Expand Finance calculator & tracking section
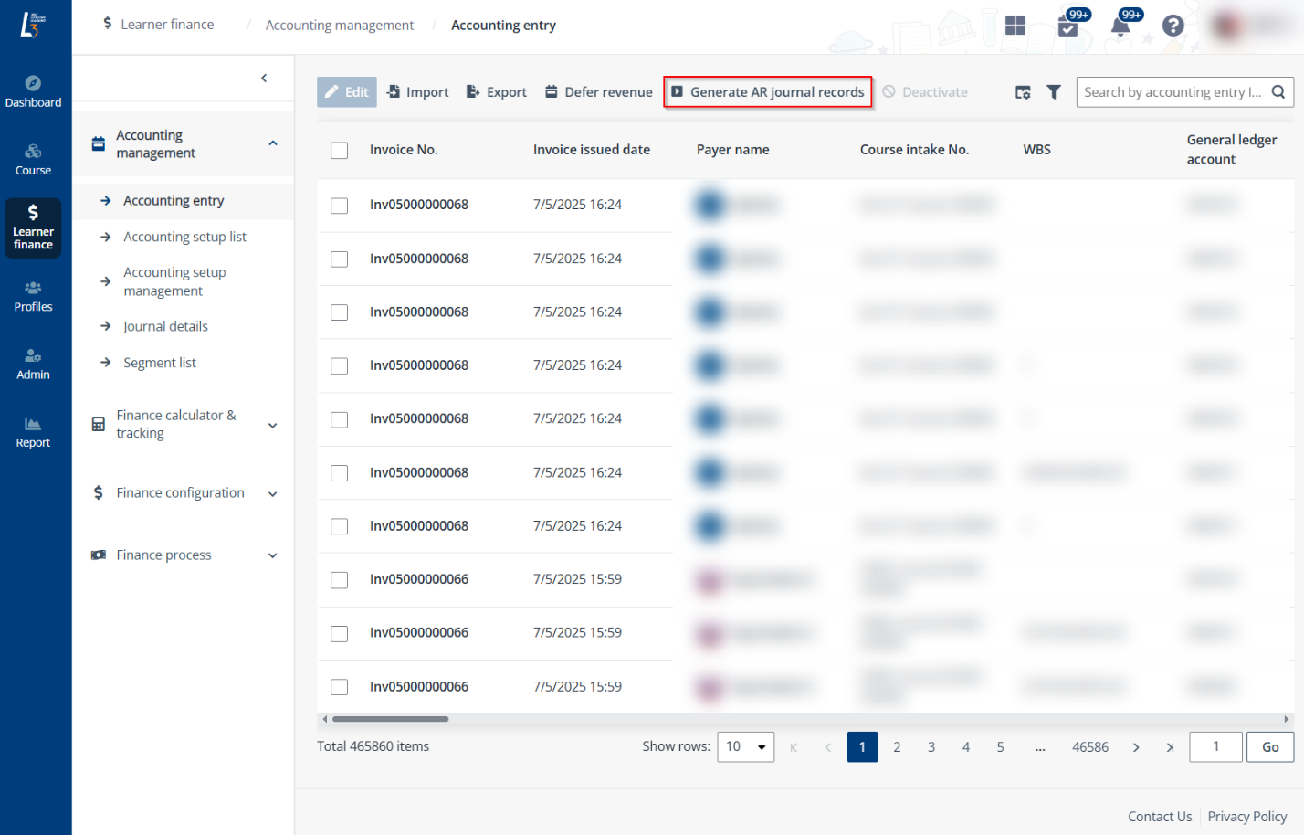This screenshot has height=835, width=1304. (x=272, y=425)
